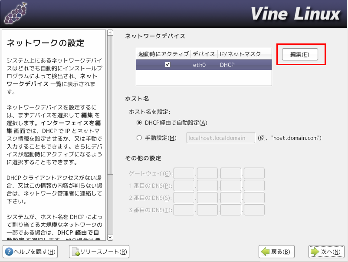Sort by 起動時にアクティブ column header
The width and height of the screenshot is (348, 262).
tap(163, 54)
